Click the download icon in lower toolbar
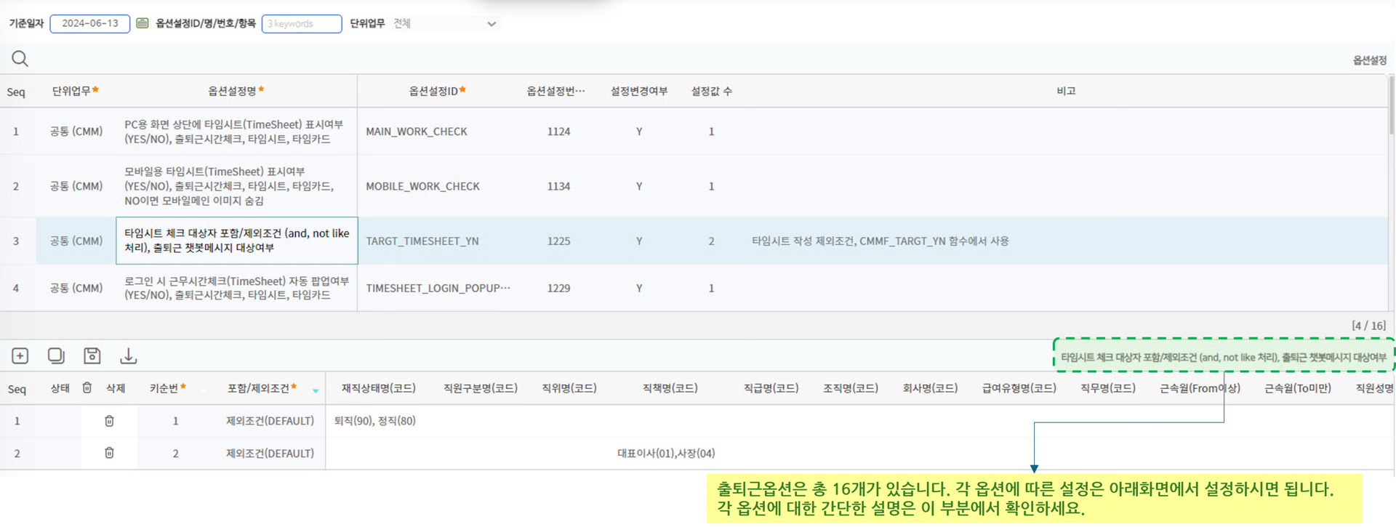 tap(128, 355)
